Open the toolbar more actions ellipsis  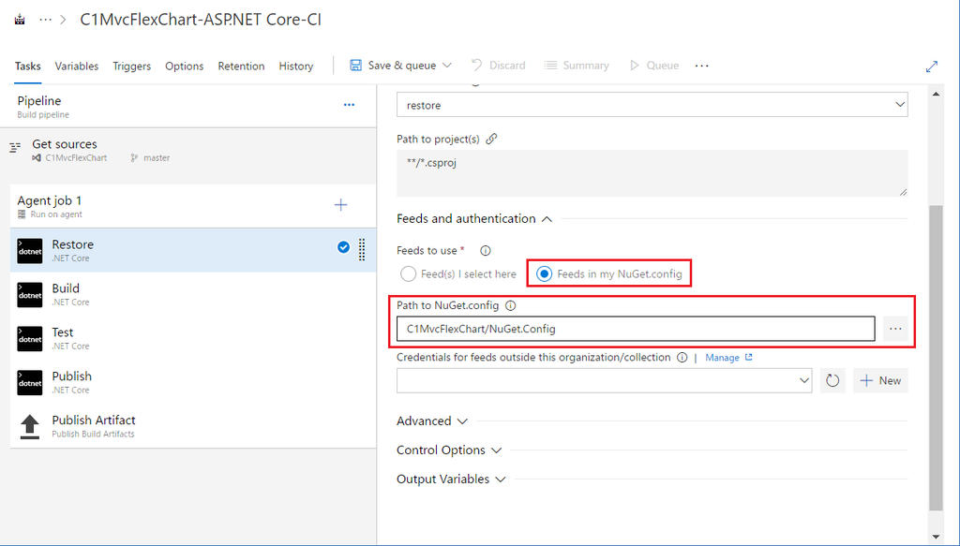coord(701,66)
